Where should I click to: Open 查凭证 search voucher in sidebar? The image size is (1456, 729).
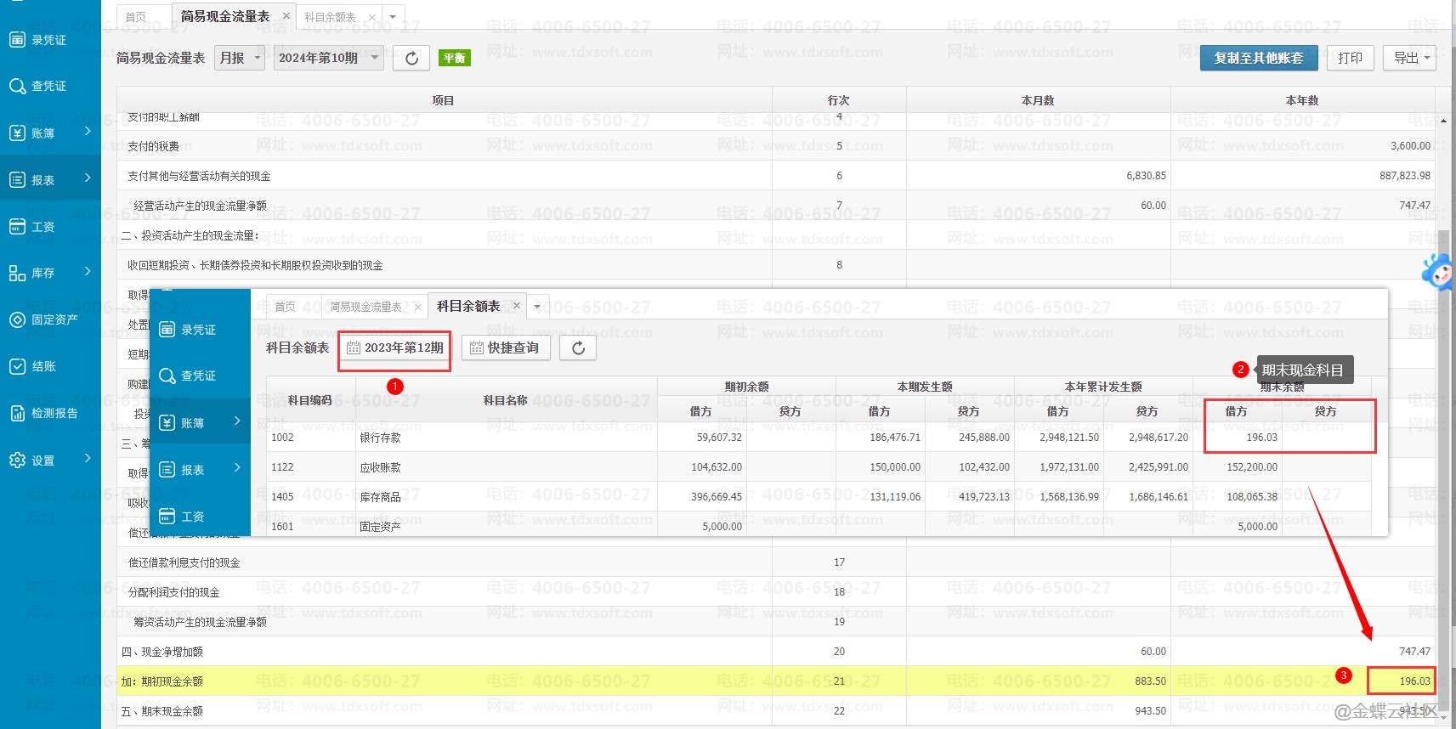pyautogui.click(x=17, y=86)
